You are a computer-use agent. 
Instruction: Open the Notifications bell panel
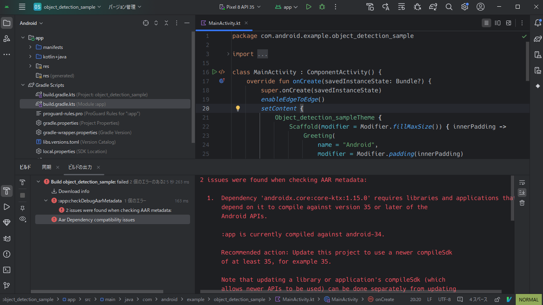point(537,23)
